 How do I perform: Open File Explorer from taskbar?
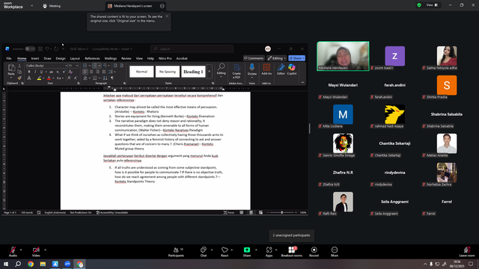[43, 264]
